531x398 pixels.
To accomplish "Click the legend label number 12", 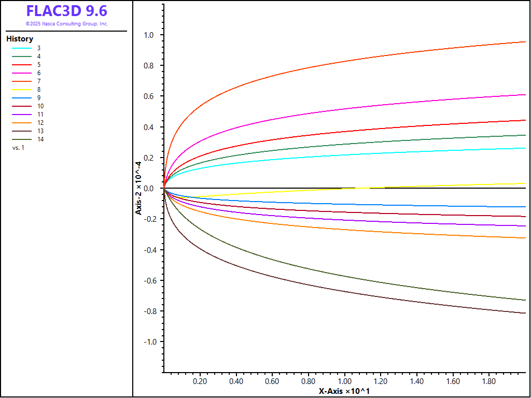I will (40, 123).
